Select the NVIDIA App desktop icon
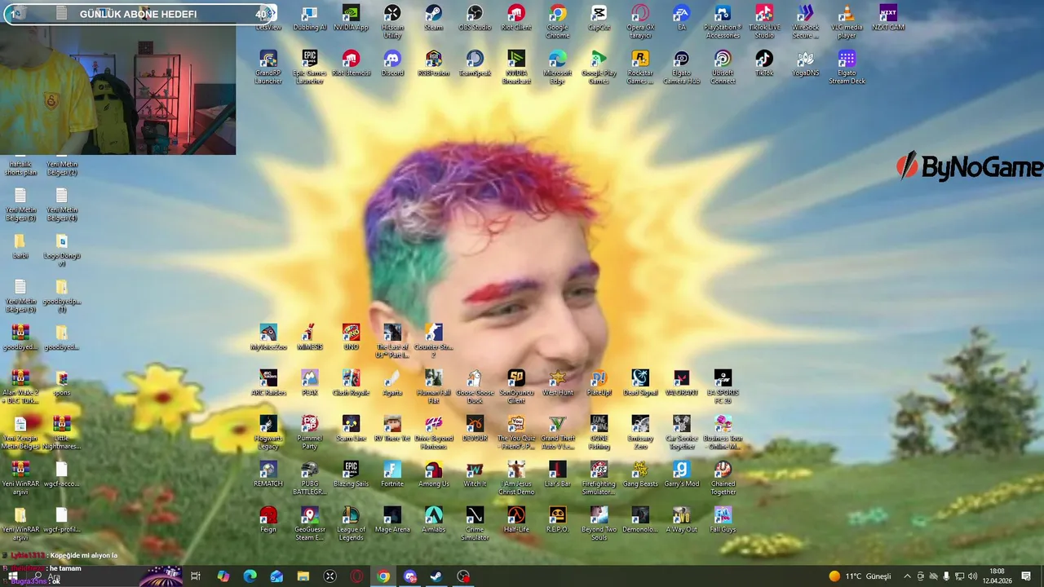Viewport: 1044px width, 587px height. click(351, 18)
